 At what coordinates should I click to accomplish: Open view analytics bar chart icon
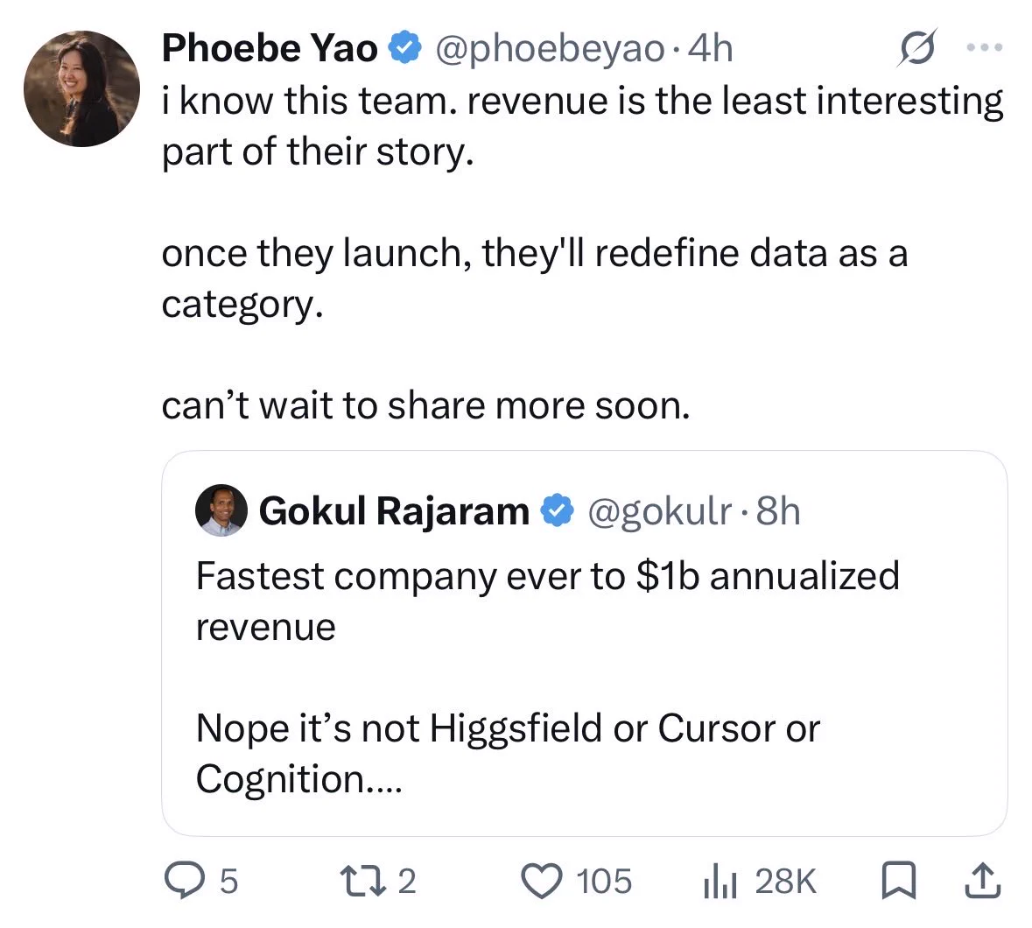(720, 882)
